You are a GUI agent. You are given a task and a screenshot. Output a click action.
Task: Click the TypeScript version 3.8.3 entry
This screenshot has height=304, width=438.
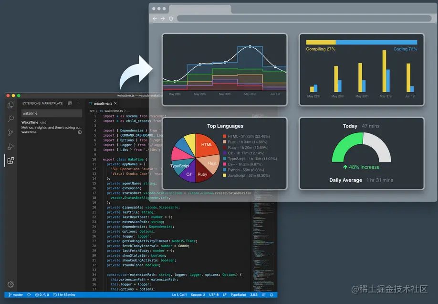[x=254, y=295]
